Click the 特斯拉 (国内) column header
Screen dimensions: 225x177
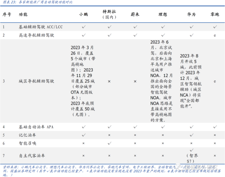point(109,14)
